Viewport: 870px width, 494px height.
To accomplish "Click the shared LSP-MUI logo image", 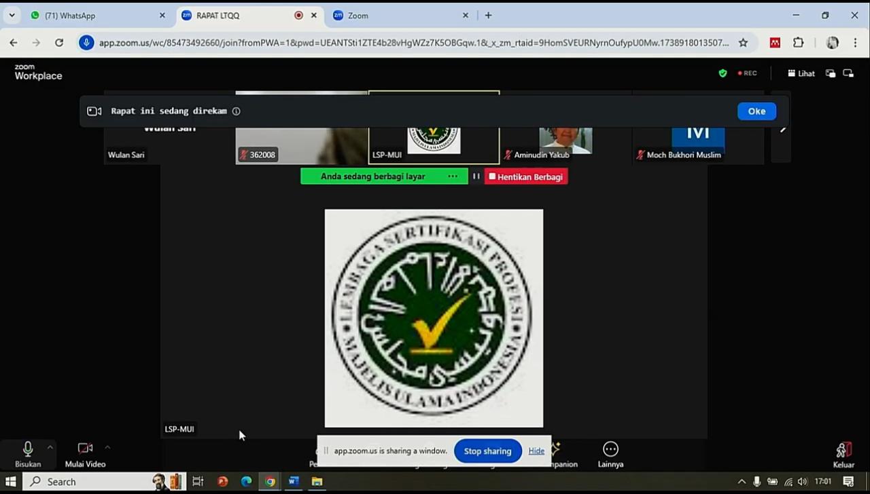I will pyautogui.click(x=434, y=318).
